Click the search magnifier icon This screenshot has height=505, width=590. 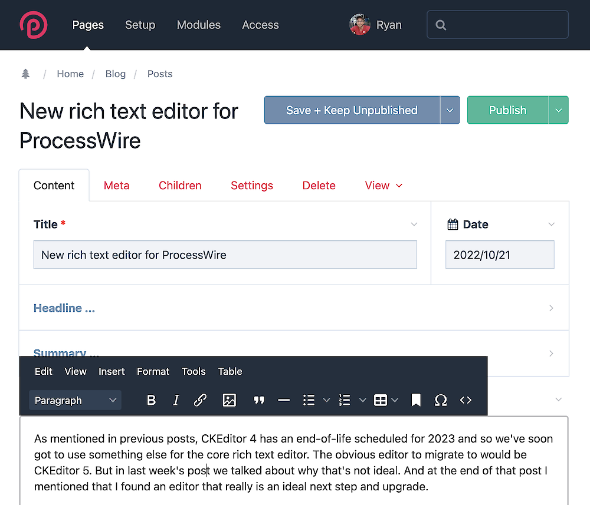click(x=441, y=25)
